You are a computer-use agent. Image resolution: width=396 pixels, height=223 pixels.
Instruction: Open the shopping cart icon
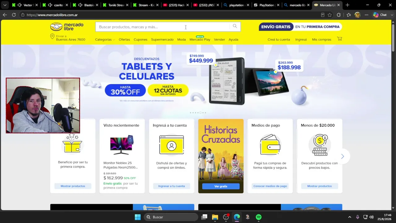pyautogui.click(x=339, y=39)
